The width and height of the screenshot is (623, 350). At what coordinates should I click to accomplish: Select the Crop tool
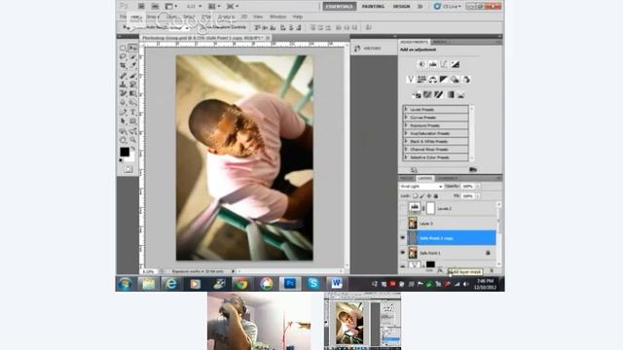pyautogui.click(x=124, y=66)
